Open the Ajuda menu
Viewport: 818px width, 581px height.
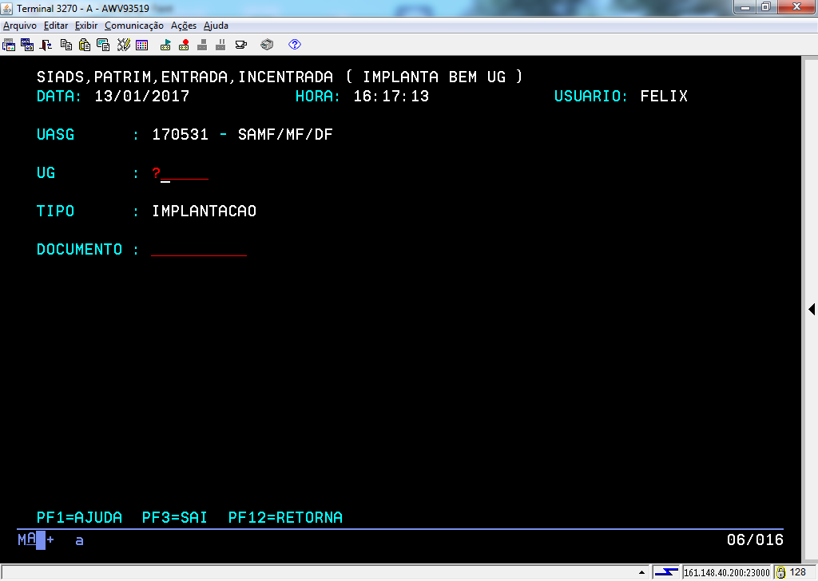click(216, 26)
